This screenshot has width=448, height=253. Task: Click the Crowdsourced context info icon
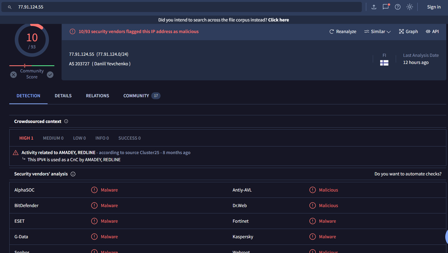(66, 121)
